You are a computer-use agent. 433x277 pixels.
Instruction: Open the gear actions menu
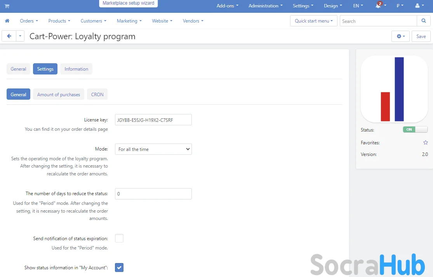click(x=401, y=36)
